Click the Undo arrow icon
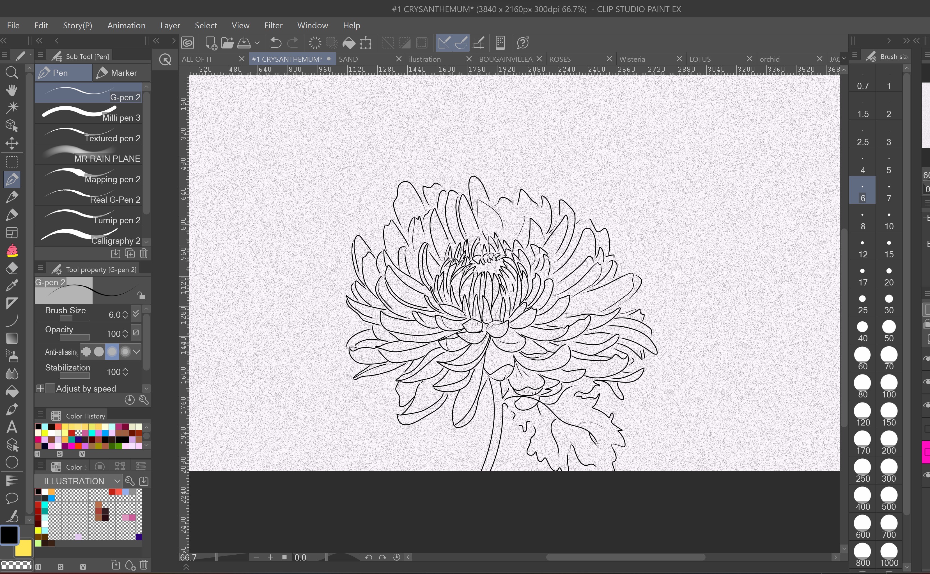The image size is (930, 574). pyautogui.click(x=276, y=43)
